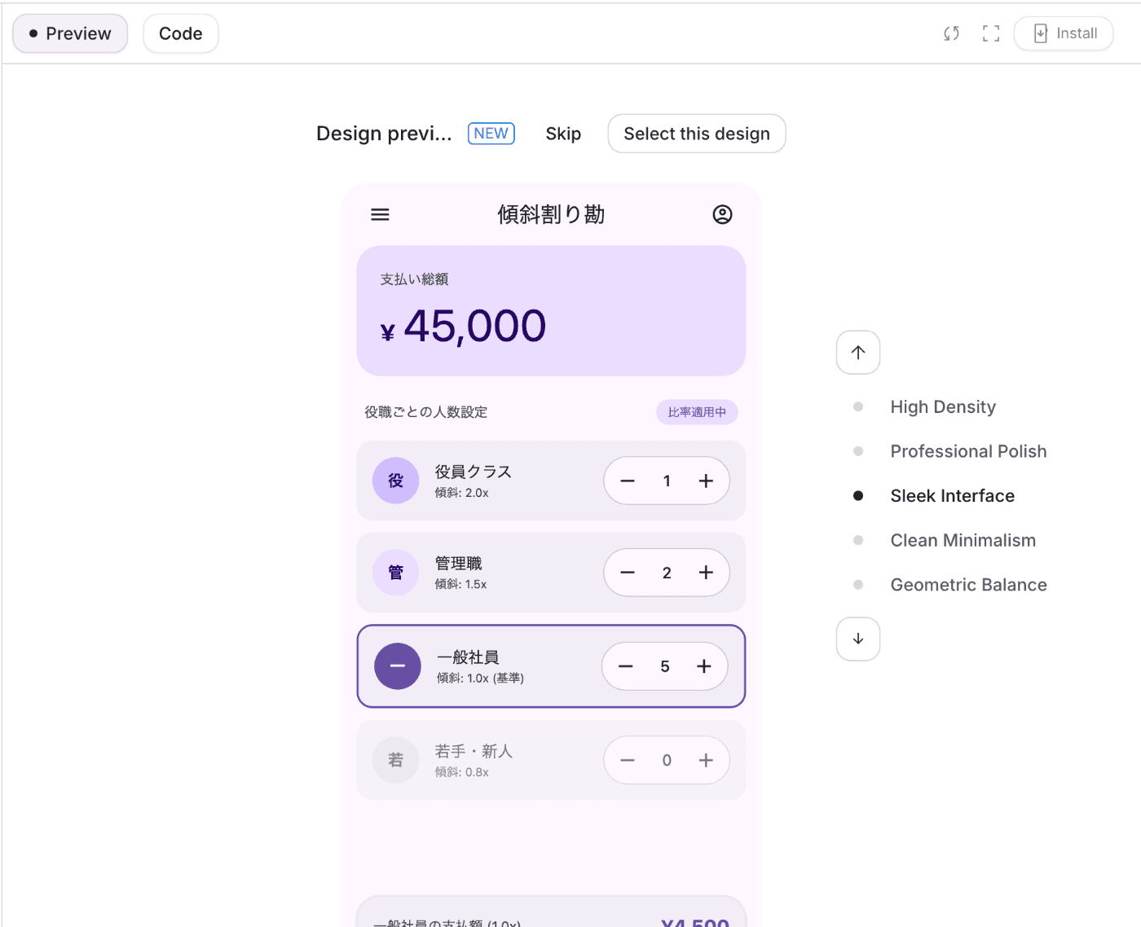
Task: Increase the 管理職 count with plus
Action: coord(706,573)
